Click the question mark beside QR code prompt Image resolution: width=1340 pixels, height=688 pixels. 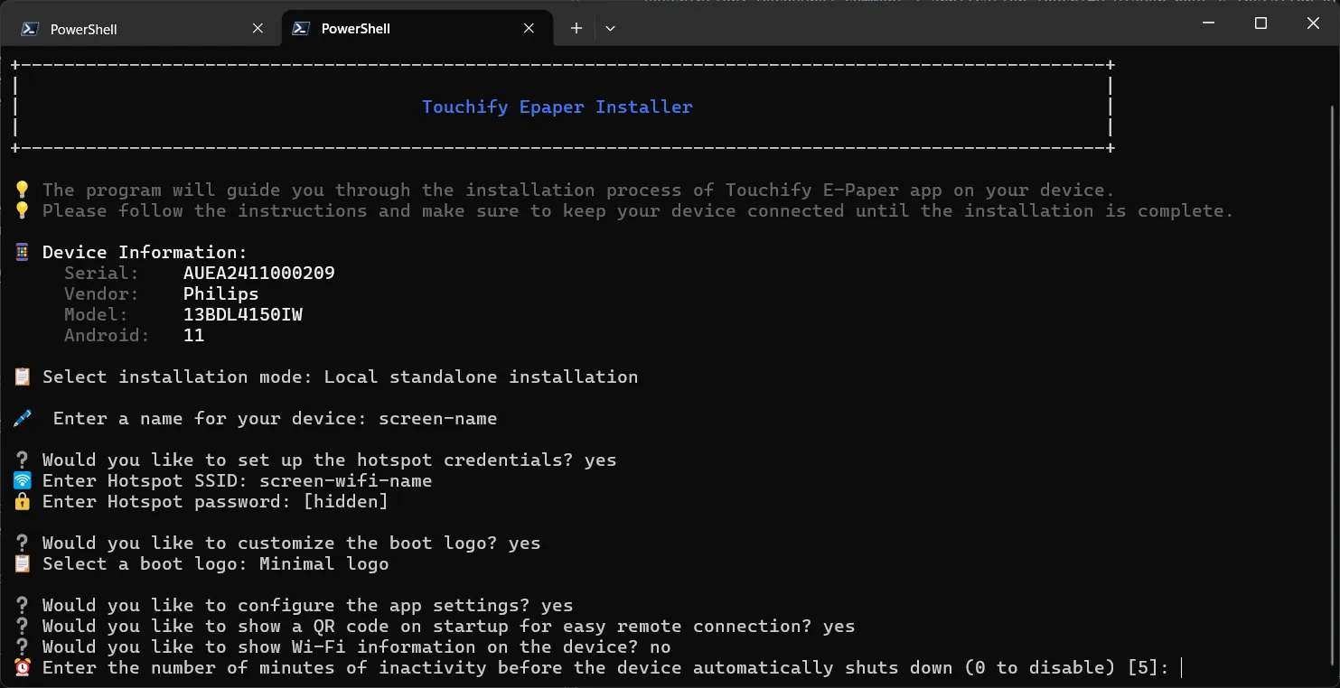(x=23, y=626)
